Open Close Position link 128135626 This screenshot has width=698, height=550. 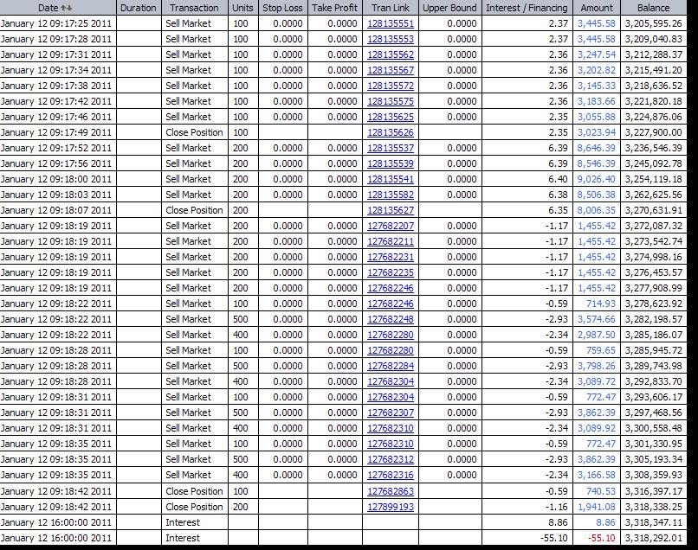(391, 132)
